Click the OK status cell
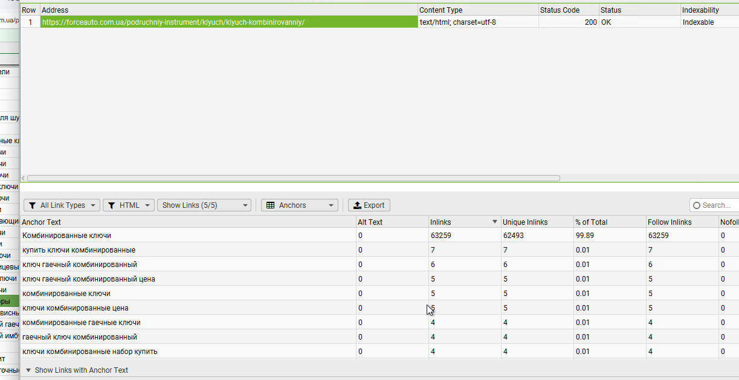This screenshot has width=739, height=380. pyautogui.click(x=639, y=22)
